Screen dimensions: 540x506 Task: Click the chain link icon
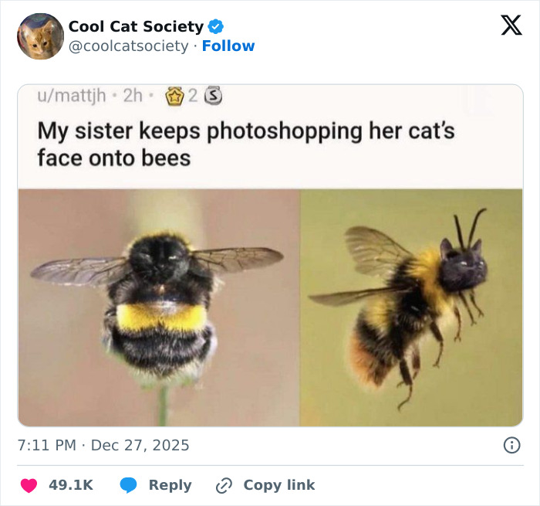(224, 485)
